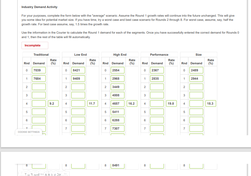Click empty Low End round 6 demand field

coord(78,120)
